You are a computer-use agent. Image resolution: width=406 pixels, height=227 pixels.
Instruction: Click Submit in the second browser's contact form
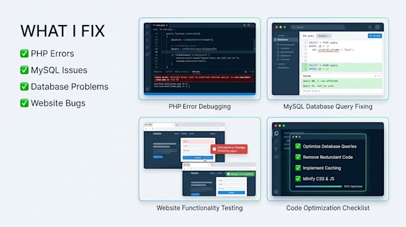(x=231, y=192)
